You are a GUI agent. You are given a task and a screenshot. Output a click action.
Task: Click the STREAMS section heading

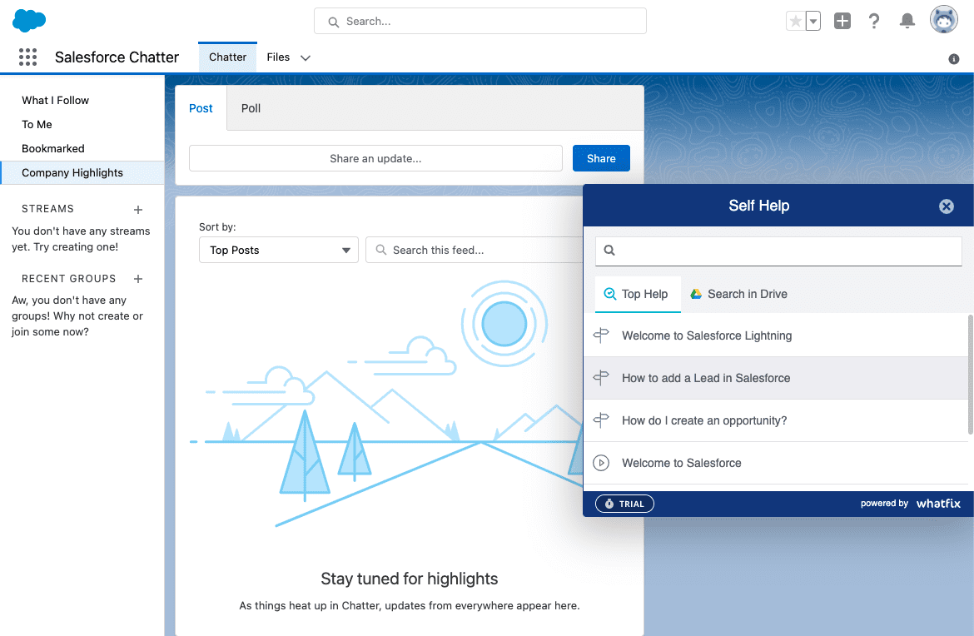[x=47, y=209]
